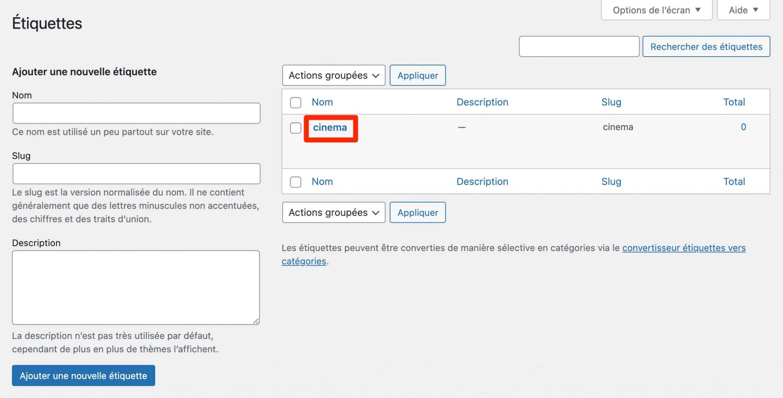
Task: Click Rechercher des étiquettes
Action: coord(706,46)
